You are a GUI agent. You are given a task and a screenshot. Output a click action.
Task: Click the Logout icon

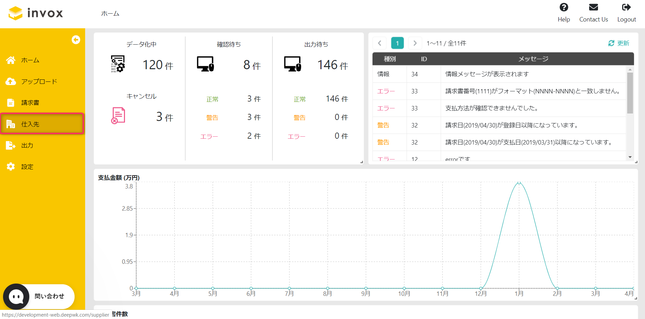[x=626, y=7]
